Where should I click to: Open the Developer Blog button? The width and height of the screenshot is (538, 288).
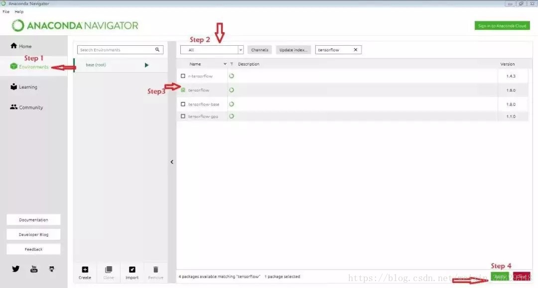pyautogui.click(x=34, y=235)
